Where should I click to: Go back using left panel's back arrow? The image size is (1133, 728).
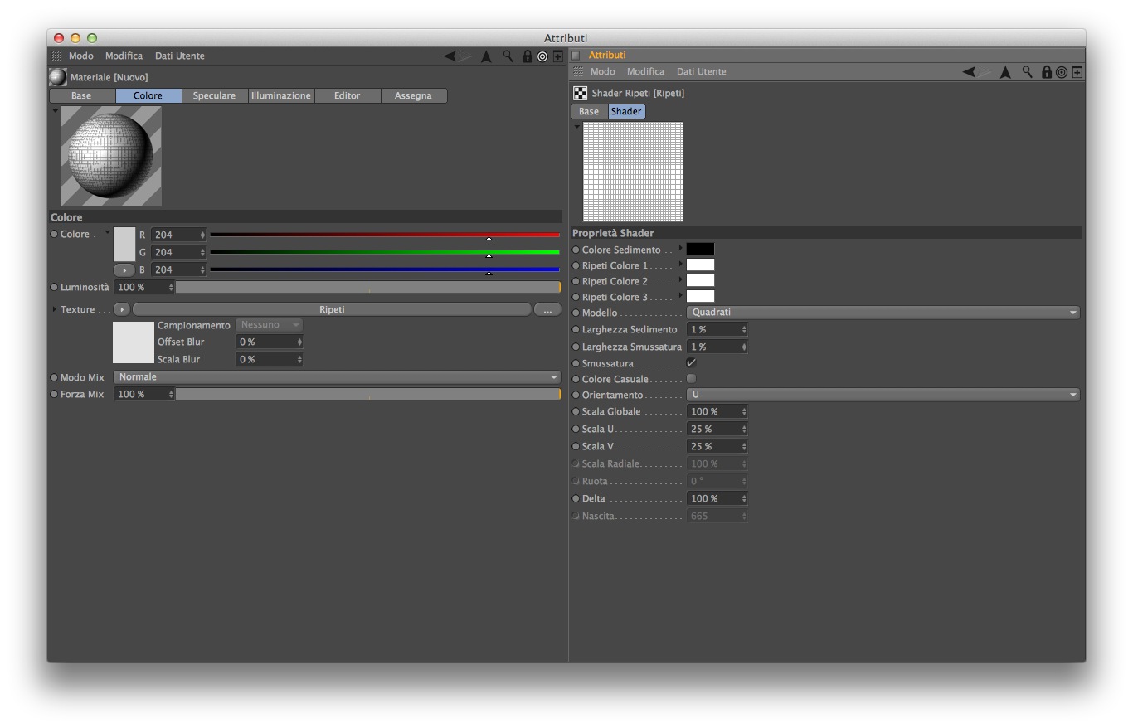pyautogui.click(x=450, y=56)
